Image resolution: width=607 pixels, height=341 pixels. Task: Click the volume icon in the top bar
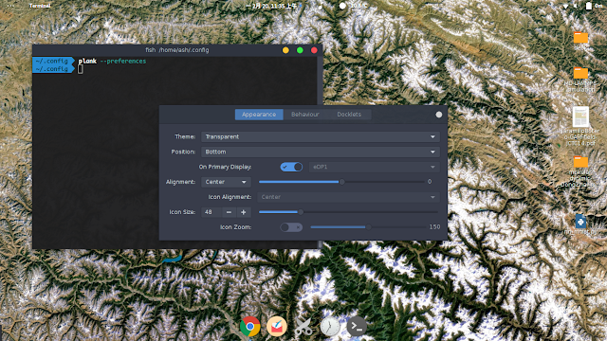576,6
